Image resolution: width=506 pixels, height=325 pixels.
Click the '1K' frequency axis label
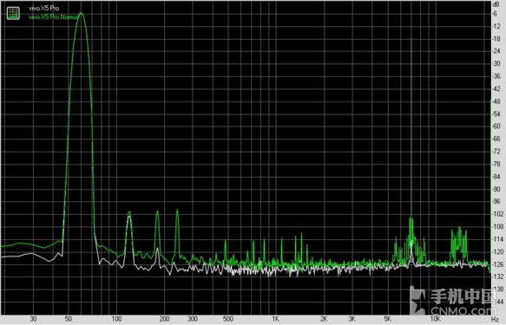click(x=275, y=319)
